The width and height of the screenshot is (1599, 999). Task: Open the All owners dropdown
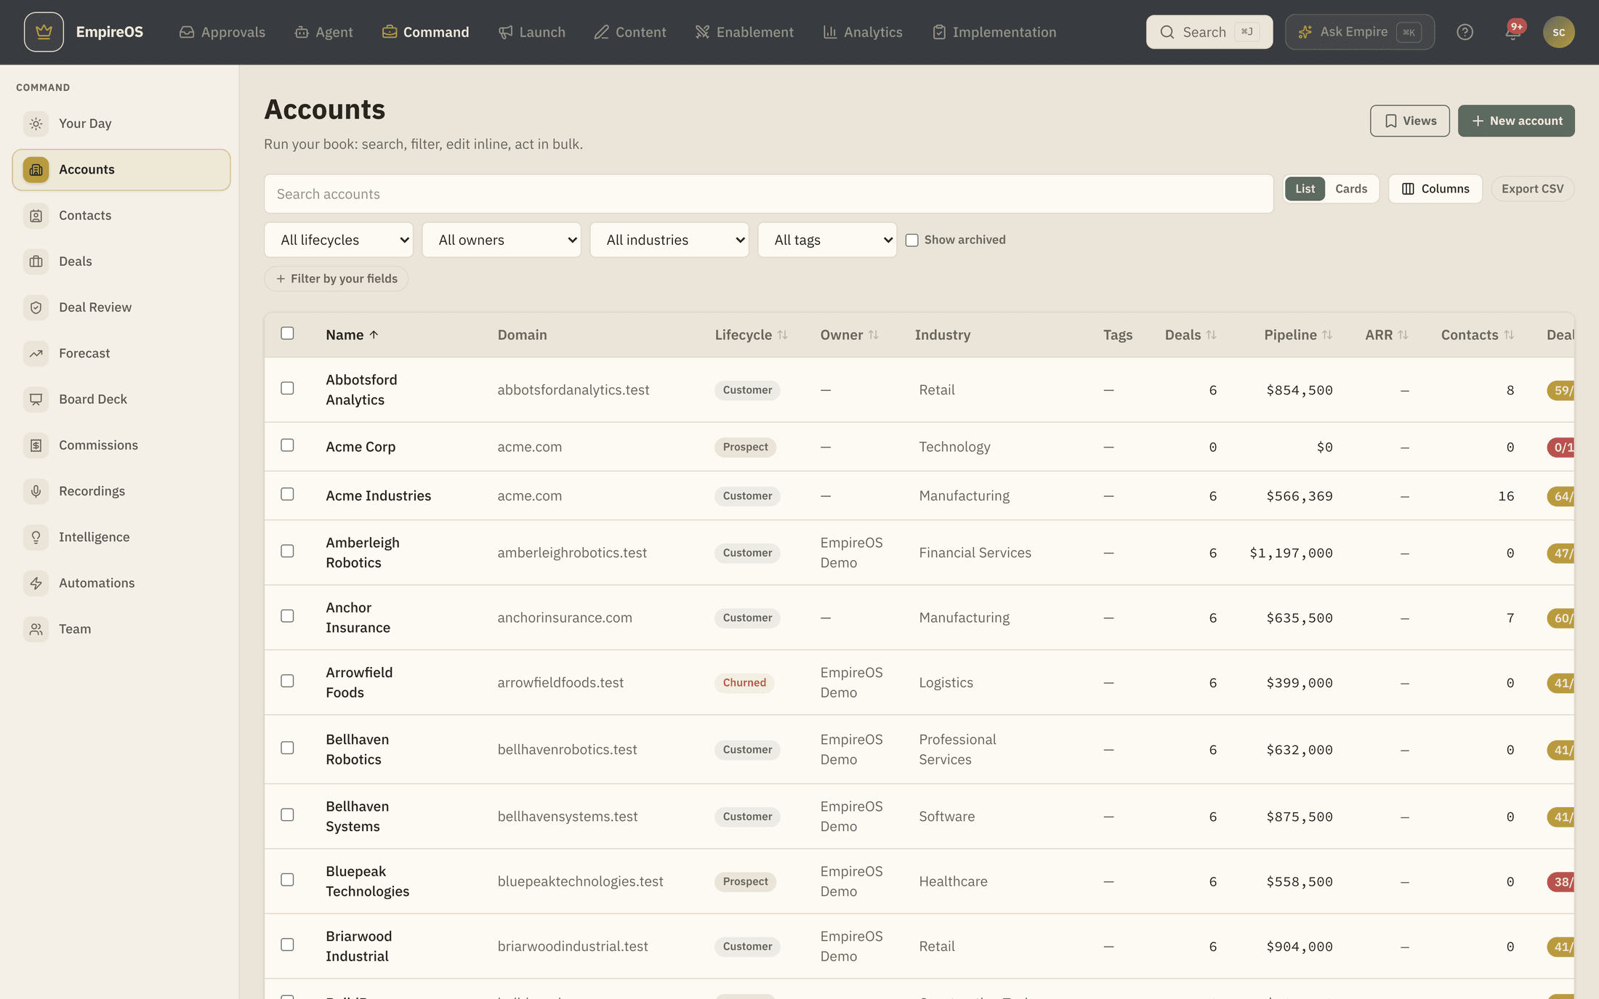[502, 240]
